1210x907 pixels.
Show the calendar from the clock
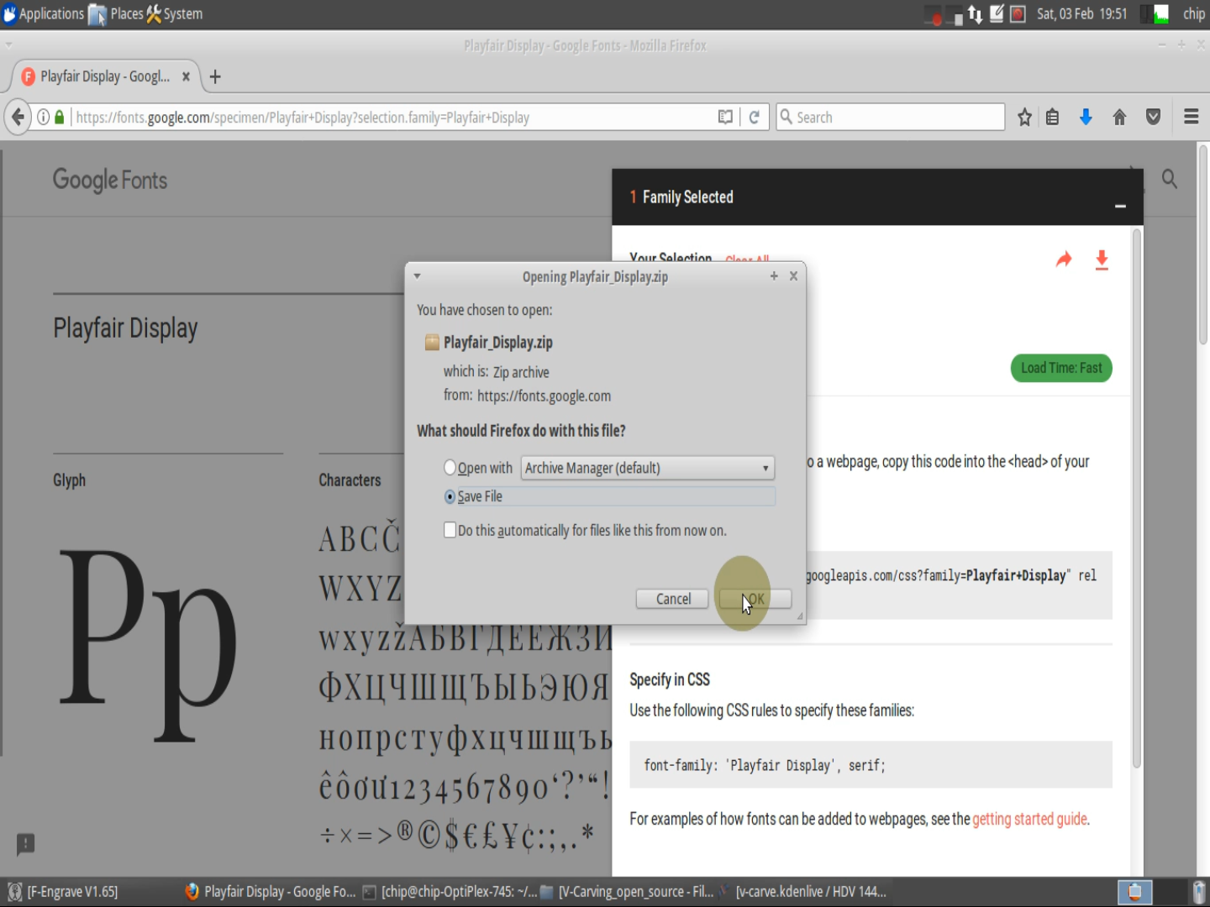point(1081,14)
